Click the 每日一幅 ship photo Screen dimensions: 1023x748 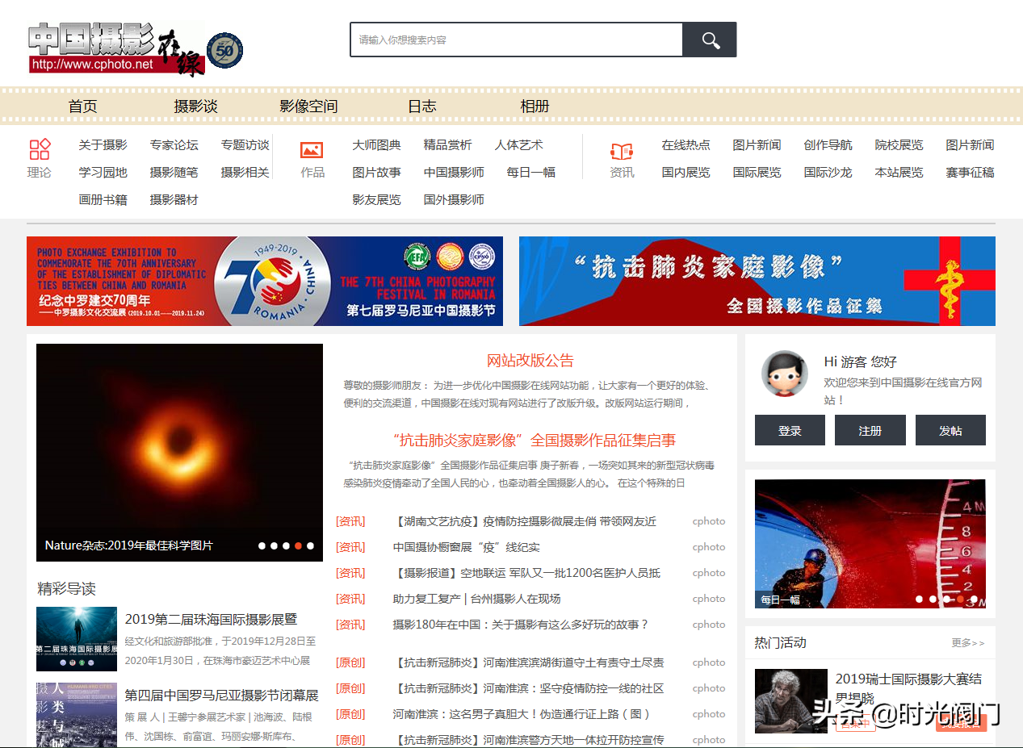870,544
